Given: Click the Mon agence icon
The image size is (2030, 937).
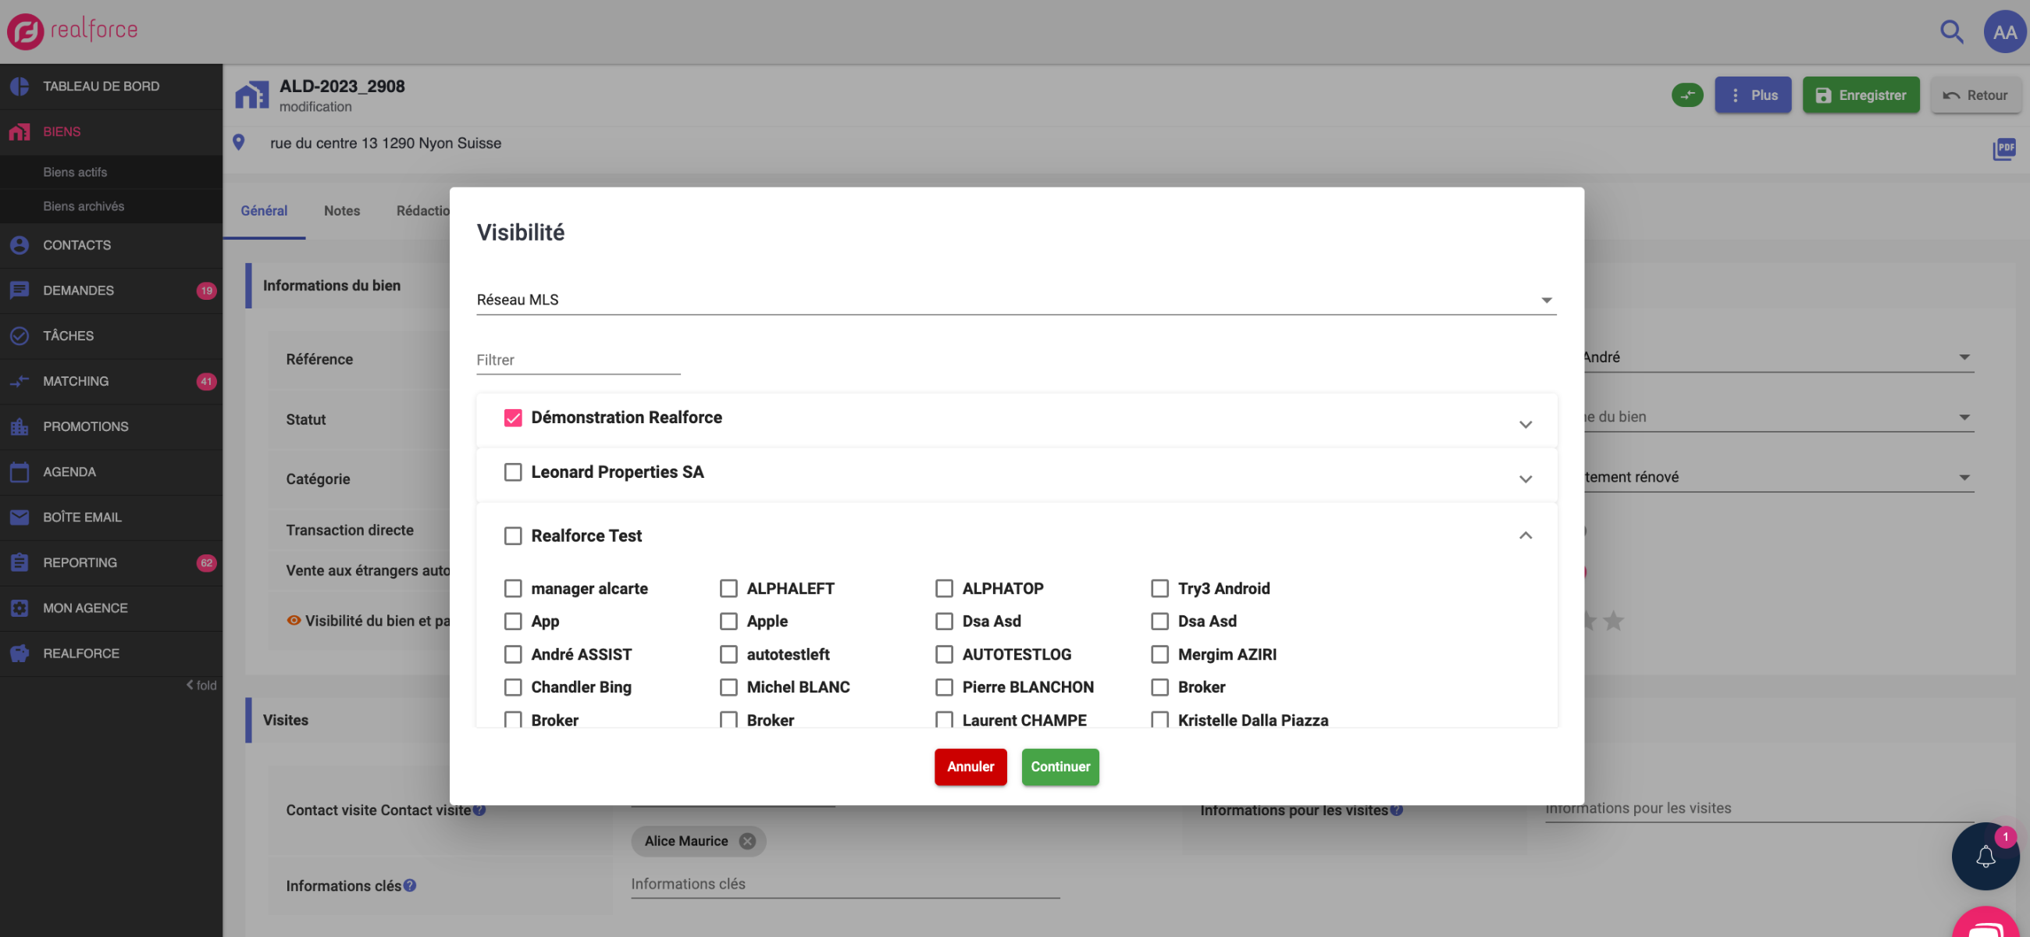Looking at the screenshot, I should pos(20,608).
